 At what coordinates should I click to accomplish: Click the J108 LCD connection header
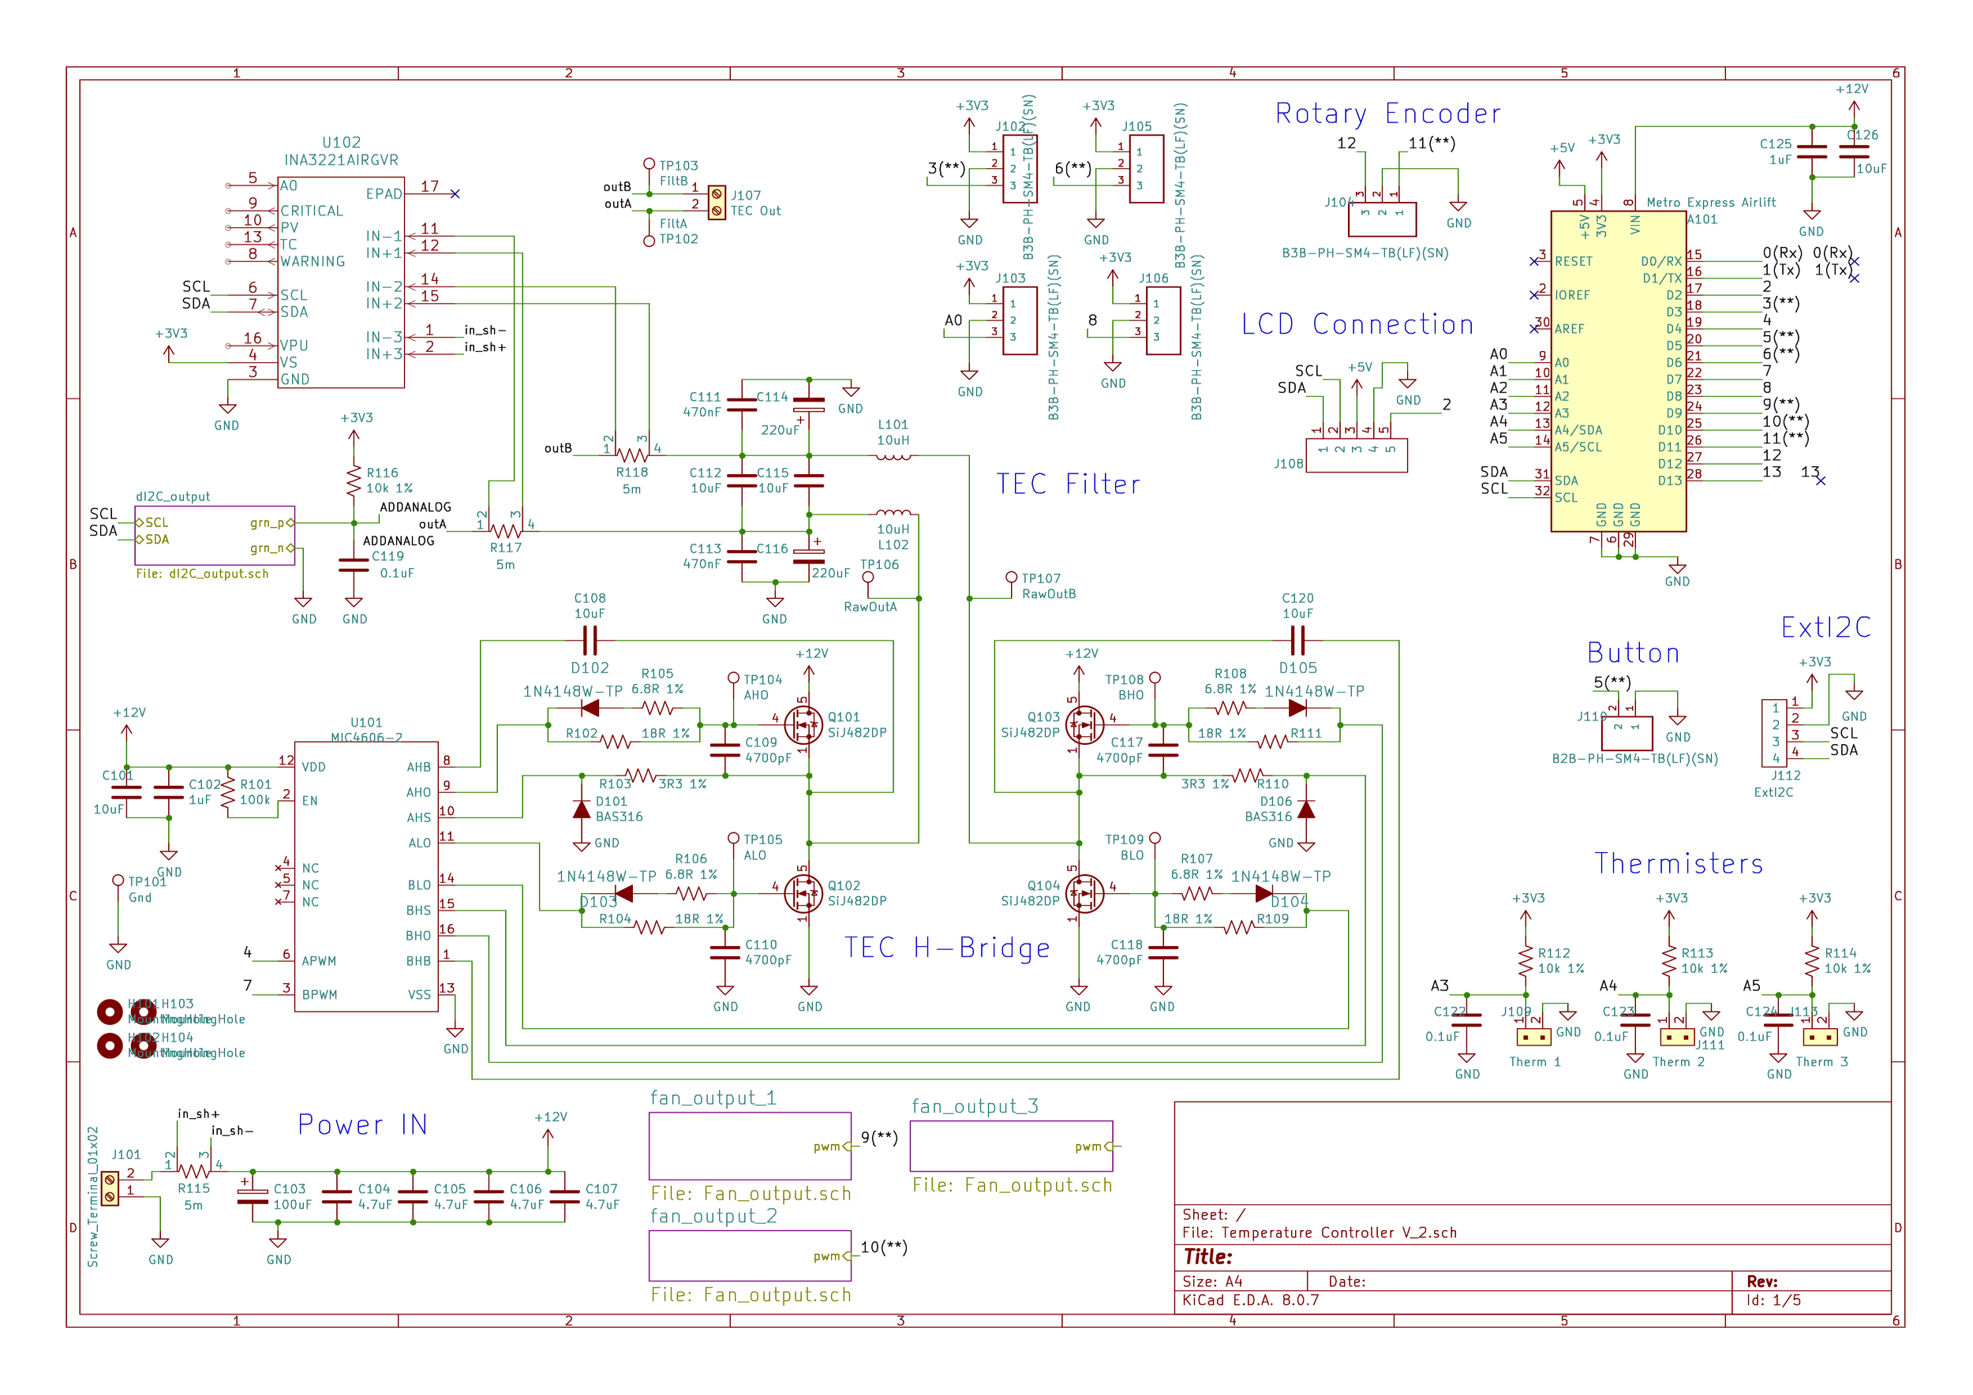pos(1356,455)
